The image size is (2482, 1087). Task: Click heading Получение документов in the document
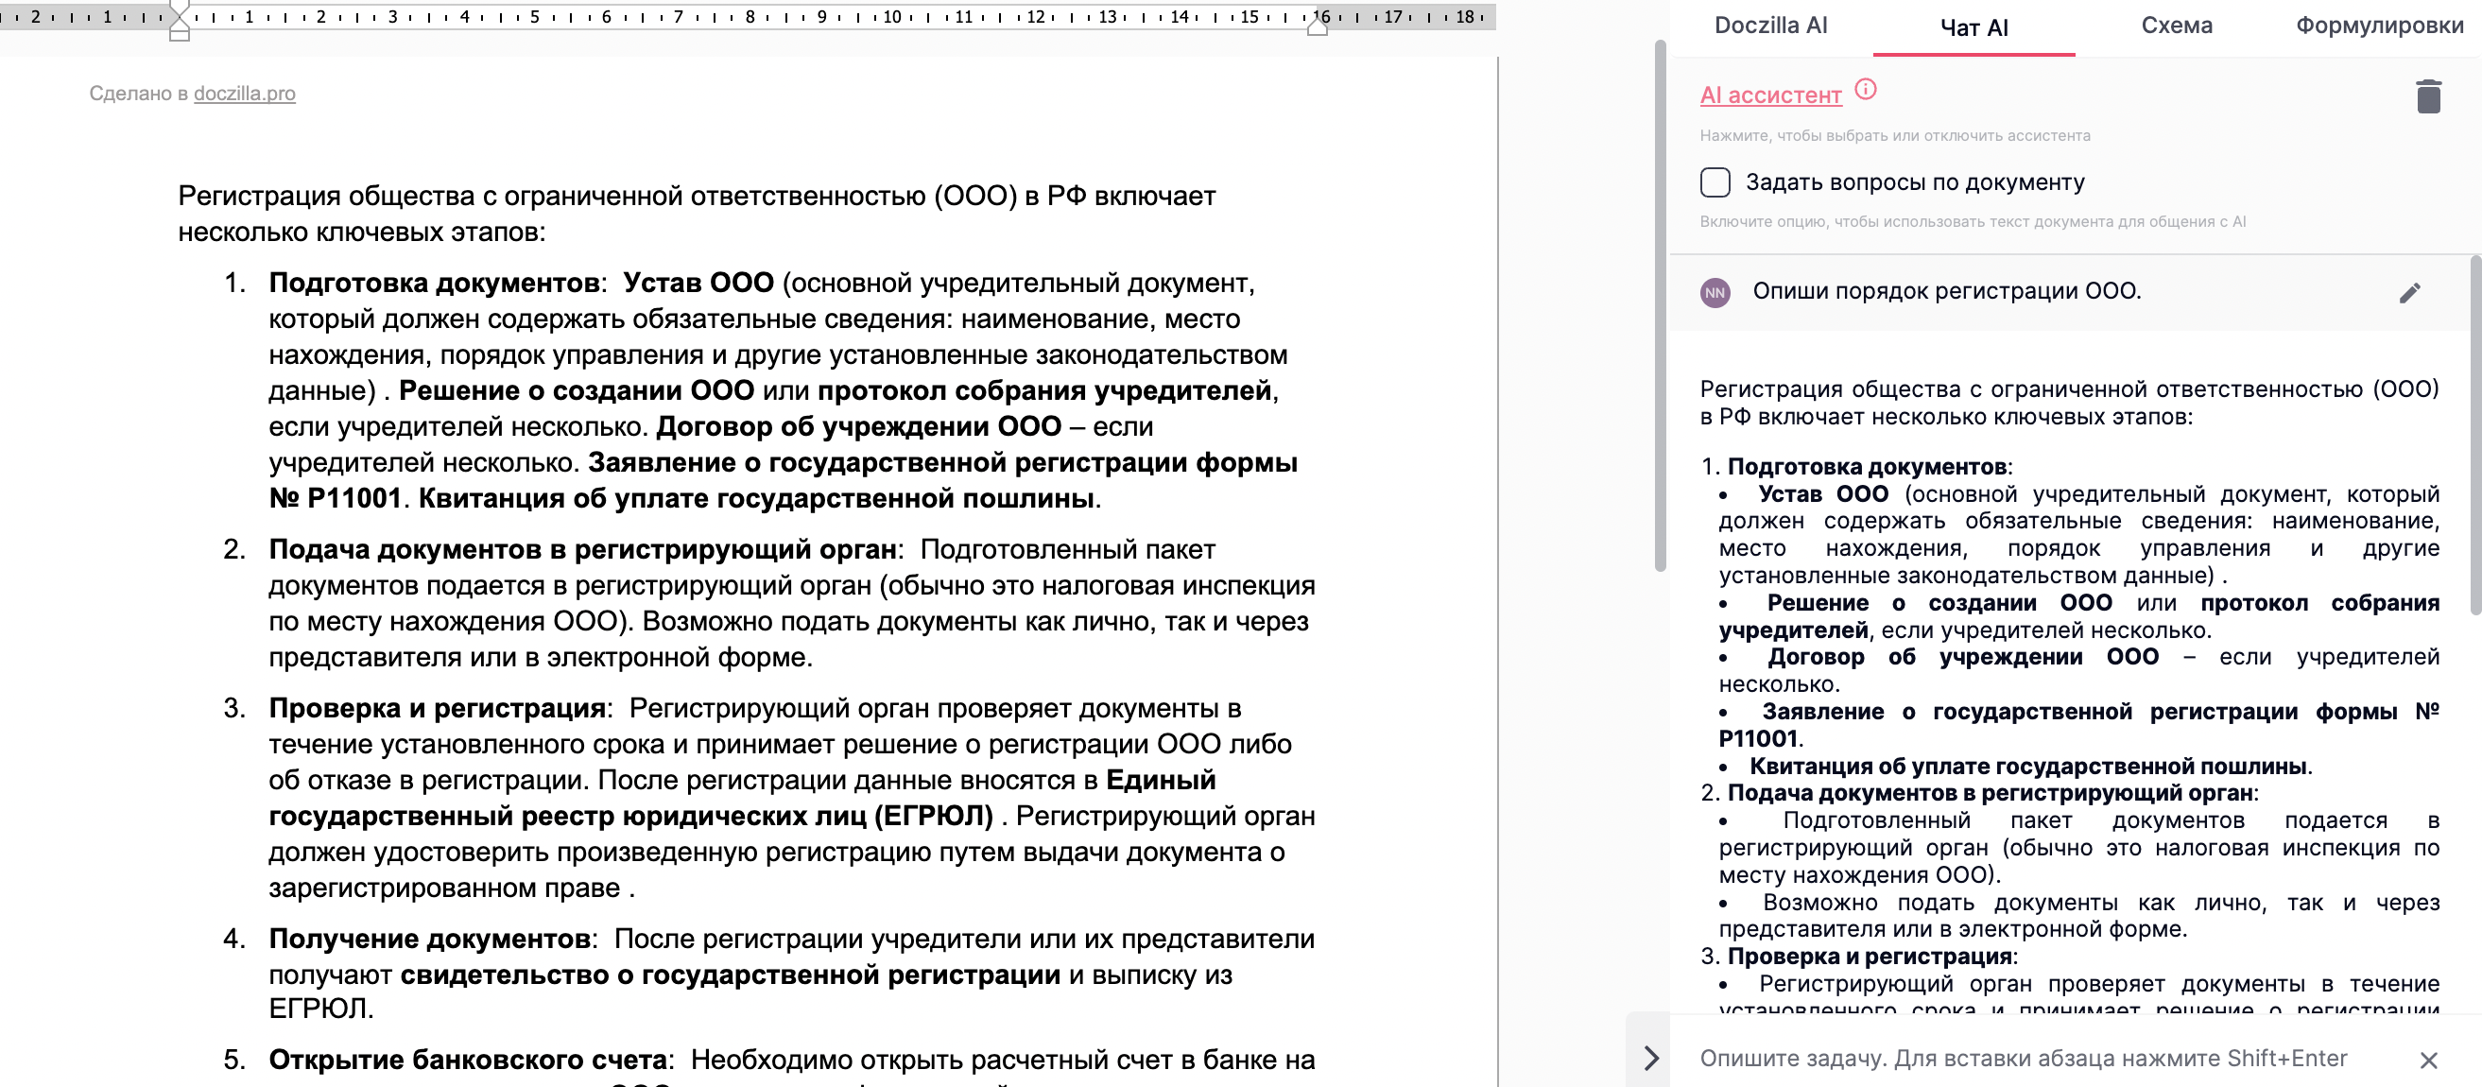(429, 939)
